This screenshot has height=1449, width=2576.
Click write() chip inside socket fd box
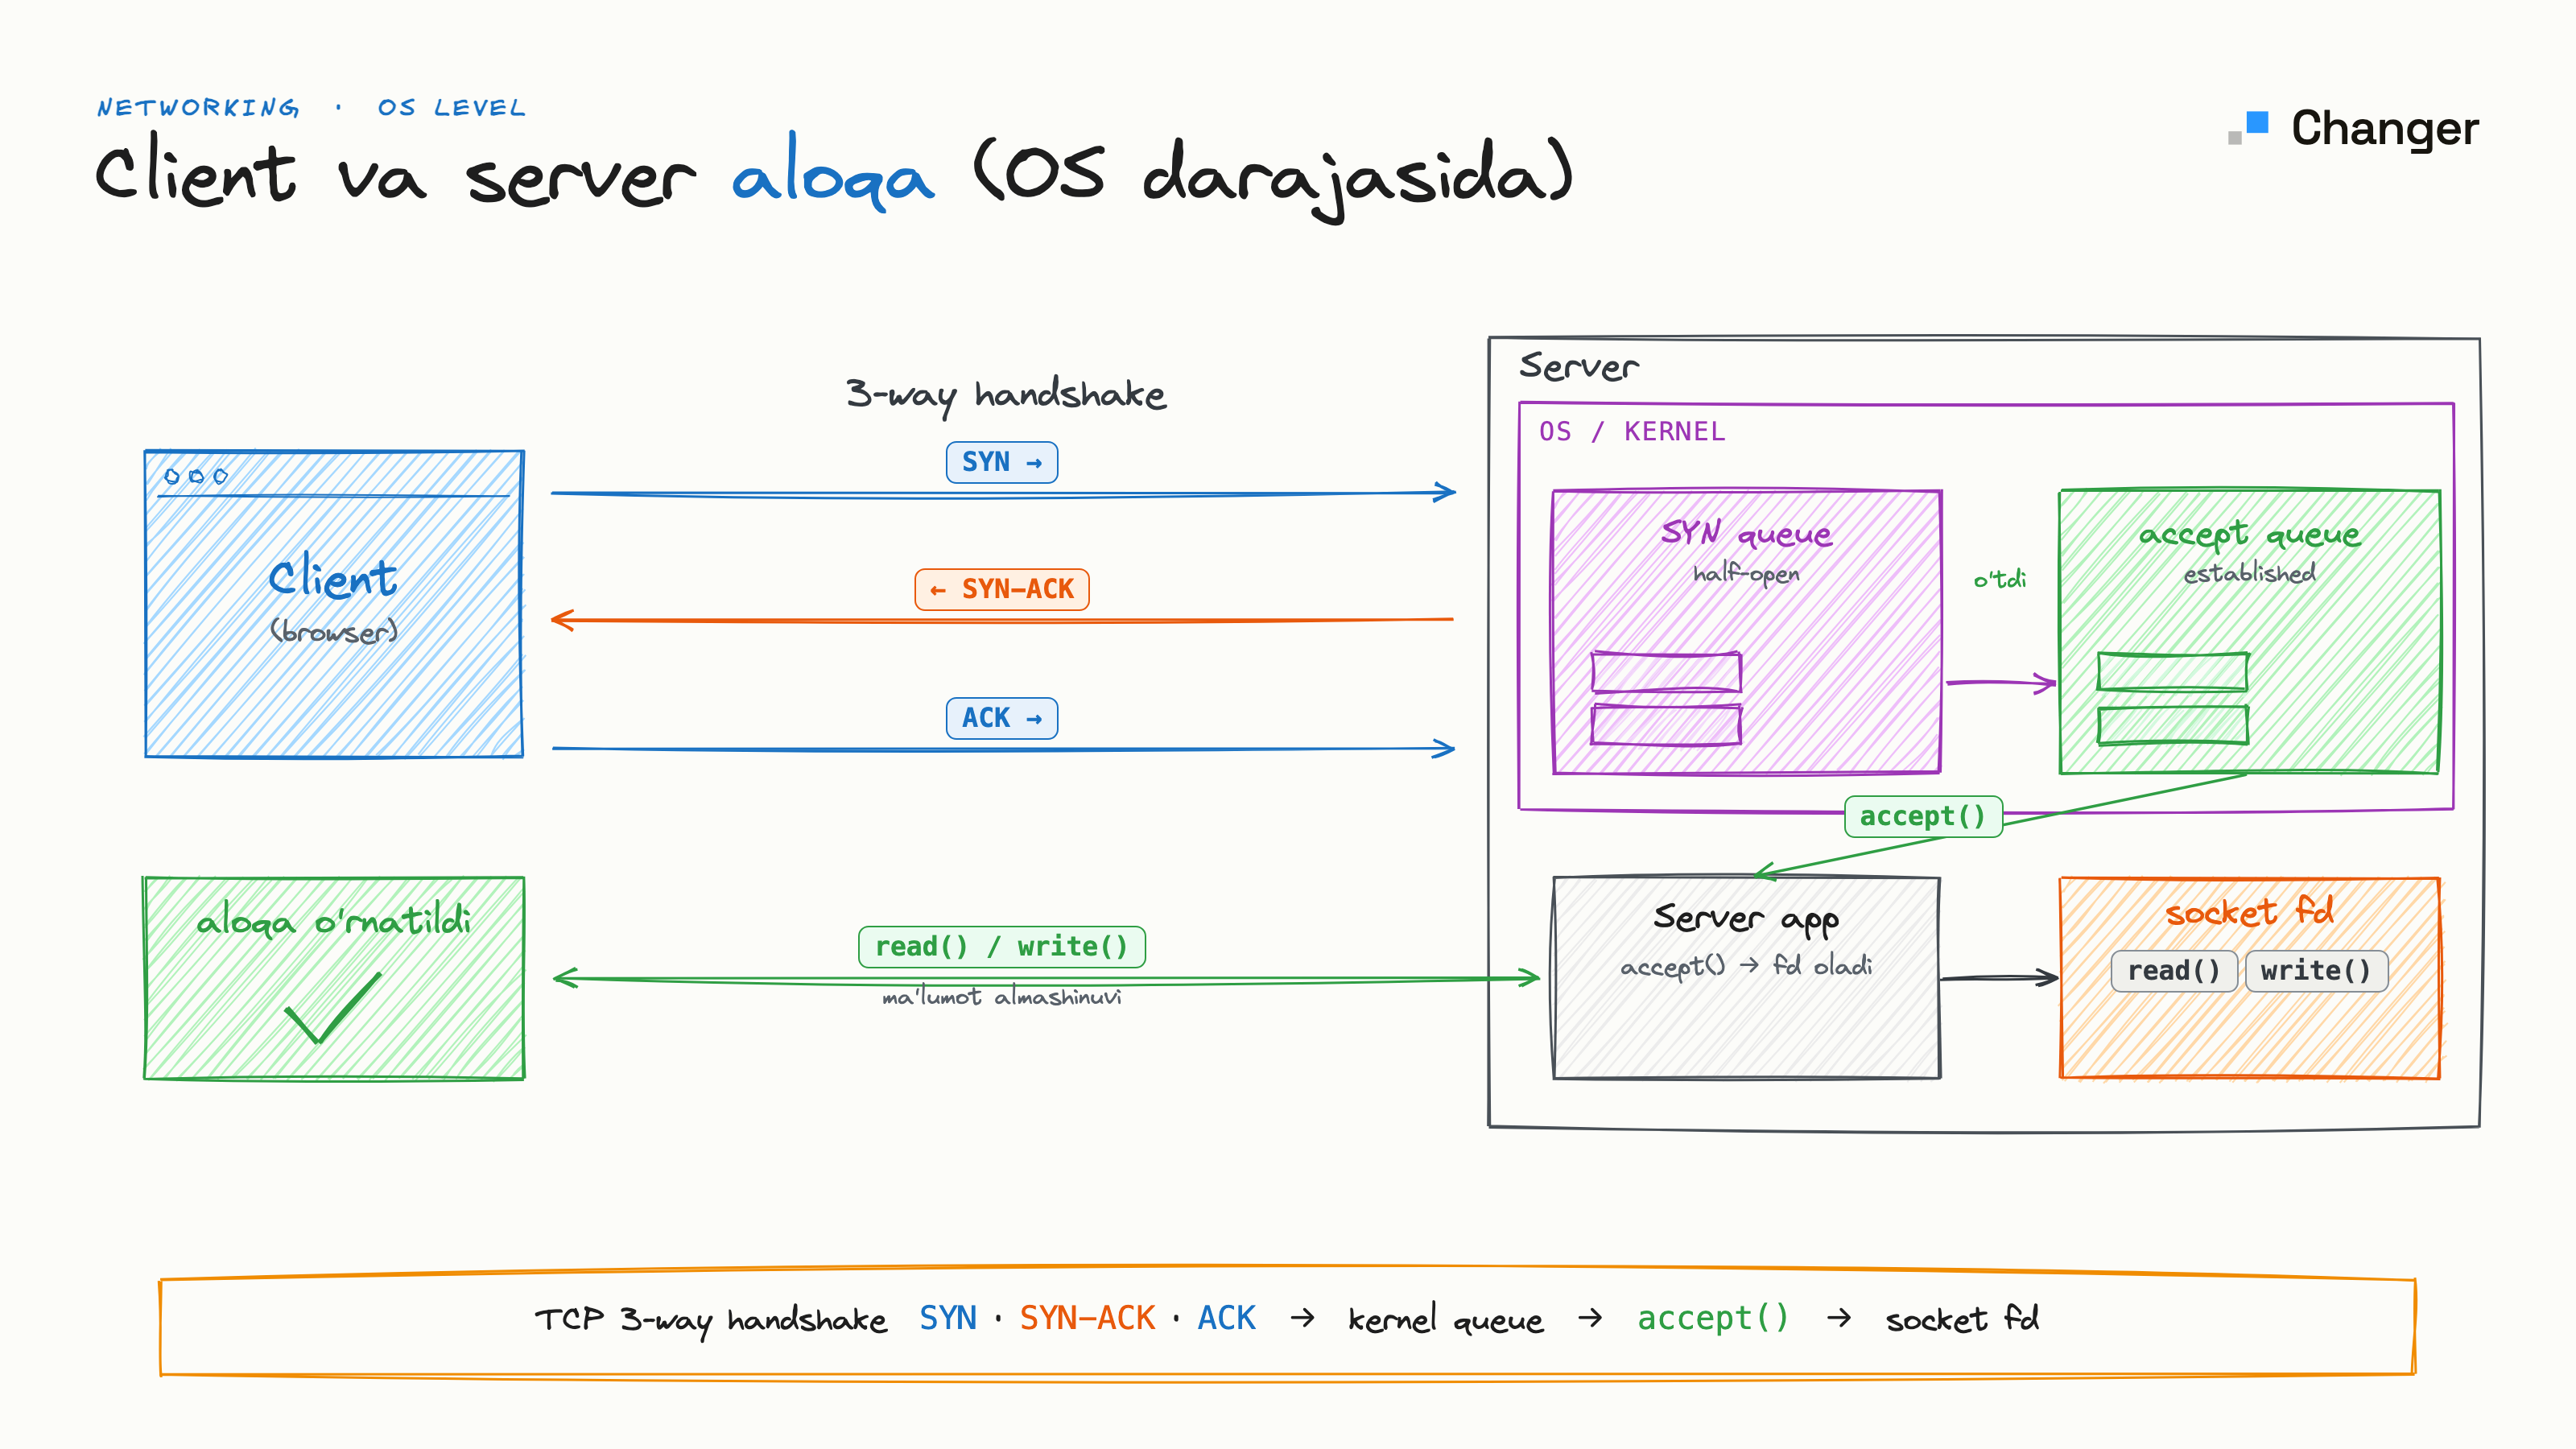click(x=2316, y=970)
